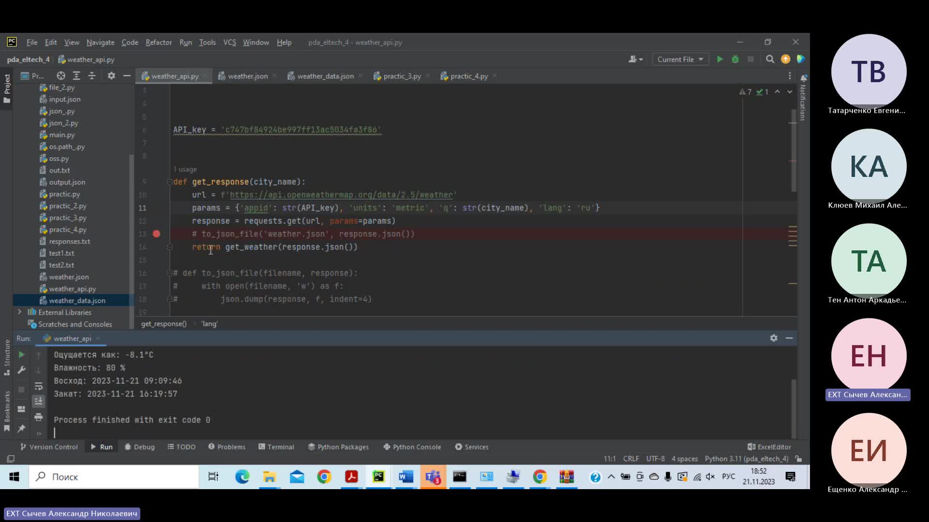Select opened file target icon in Project panel
Viewport: 929px width, 522px height.
tap(61, 76)
